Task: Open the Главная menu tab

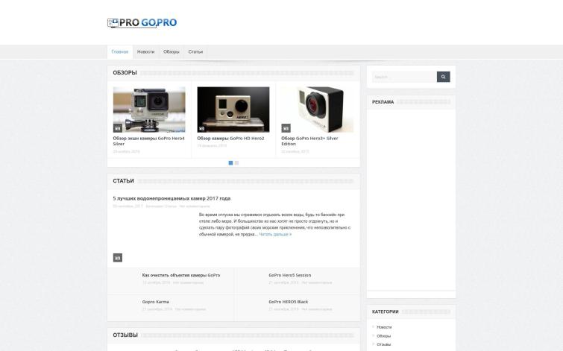Action: (x=120, y=51)
